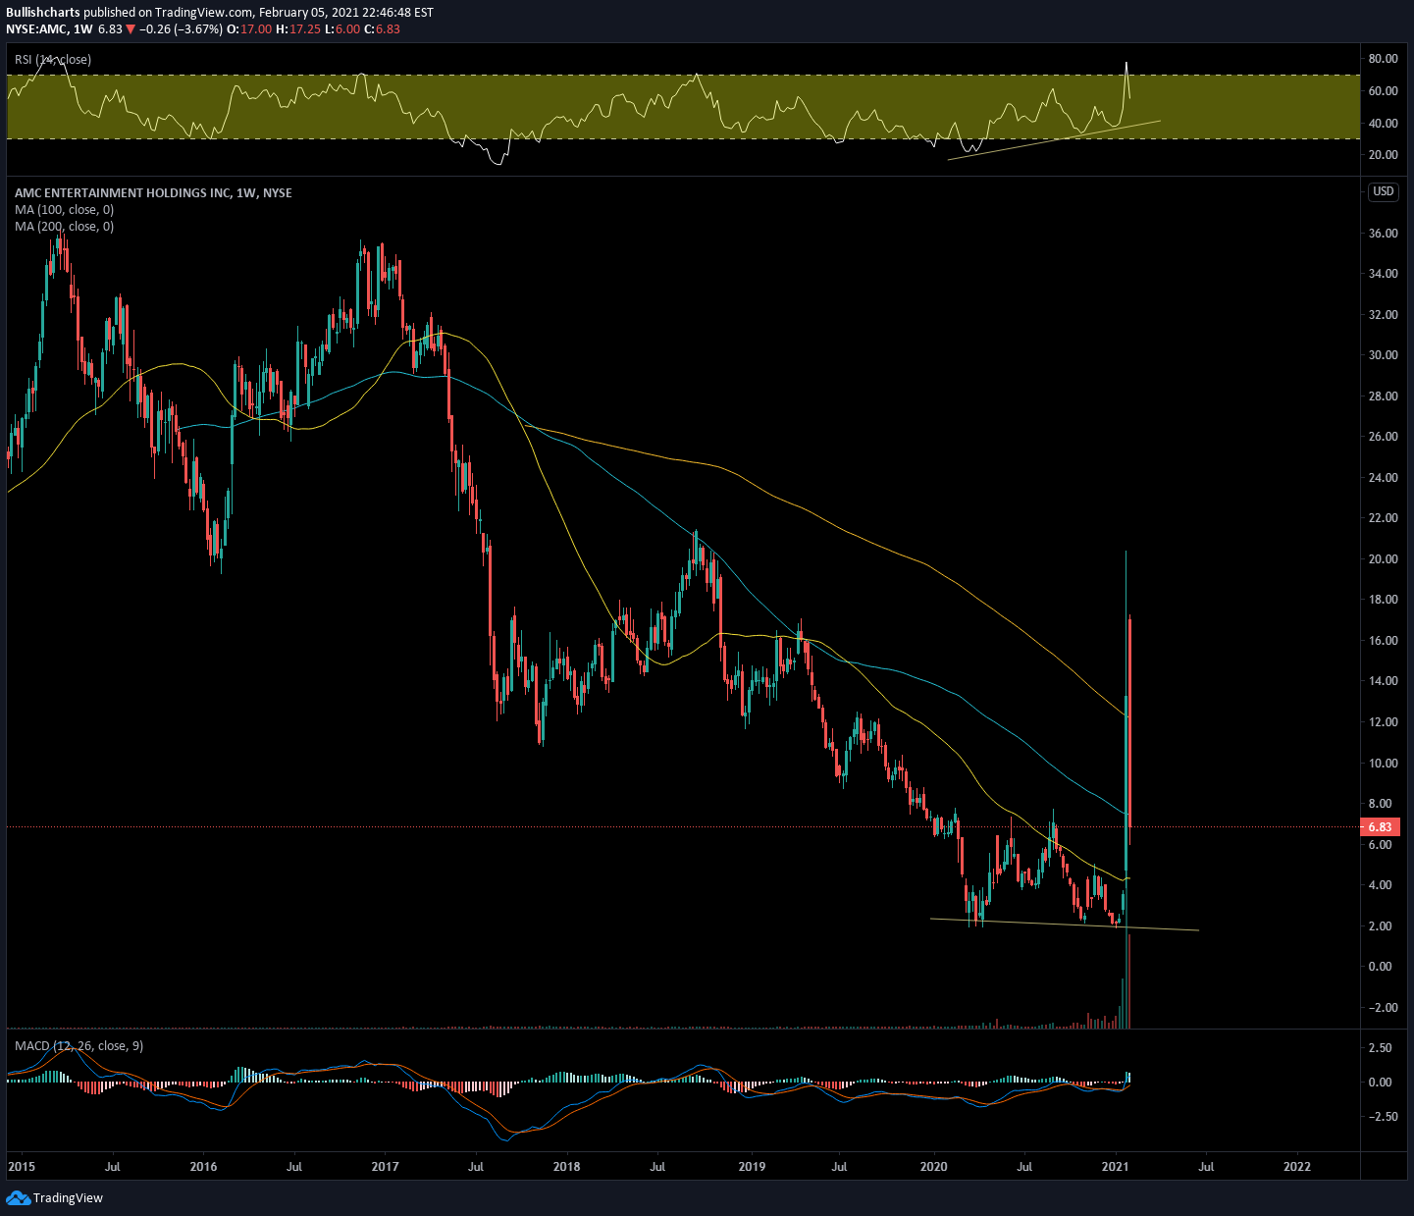Viewport: 1414px width, 1216px height.
Task: Click the 40.00 RSI axis label
Action: (x=1383, y=124)
